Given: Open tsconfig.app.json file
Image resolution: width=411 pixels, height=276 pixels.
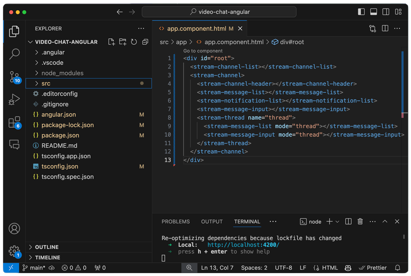Looking at the screenshot, I should 89,156.
